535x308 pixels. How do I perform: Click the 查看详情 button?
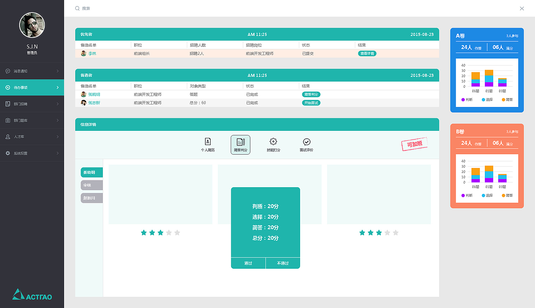click(x=367, y=53)
